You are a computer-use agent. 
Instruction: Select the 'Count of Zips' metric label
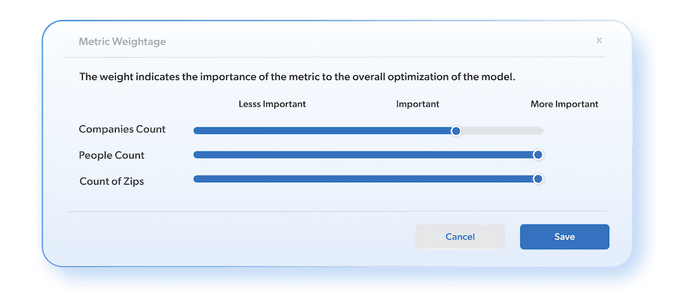112,181
